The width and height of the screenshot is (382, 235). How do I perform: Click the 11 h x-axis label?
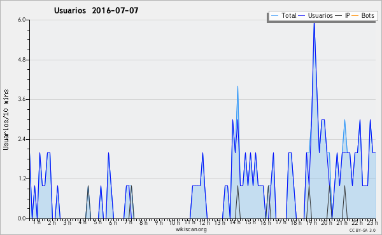coord(190,222)
